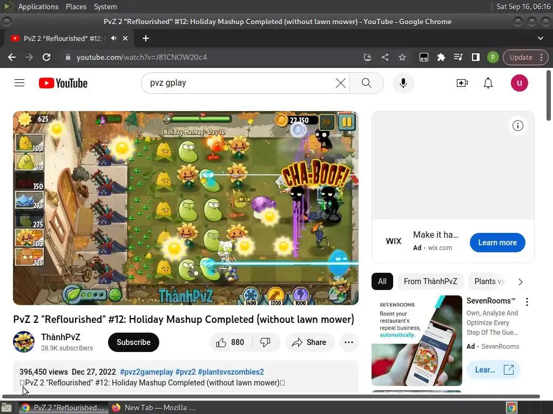Open the YouTube account avatar menu
Screen dimensions: 553x414
[x=519, y=83]
